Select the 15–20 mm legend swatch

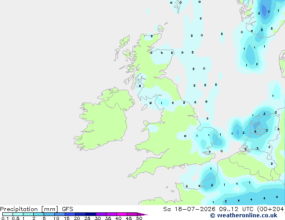pos(70,214)
